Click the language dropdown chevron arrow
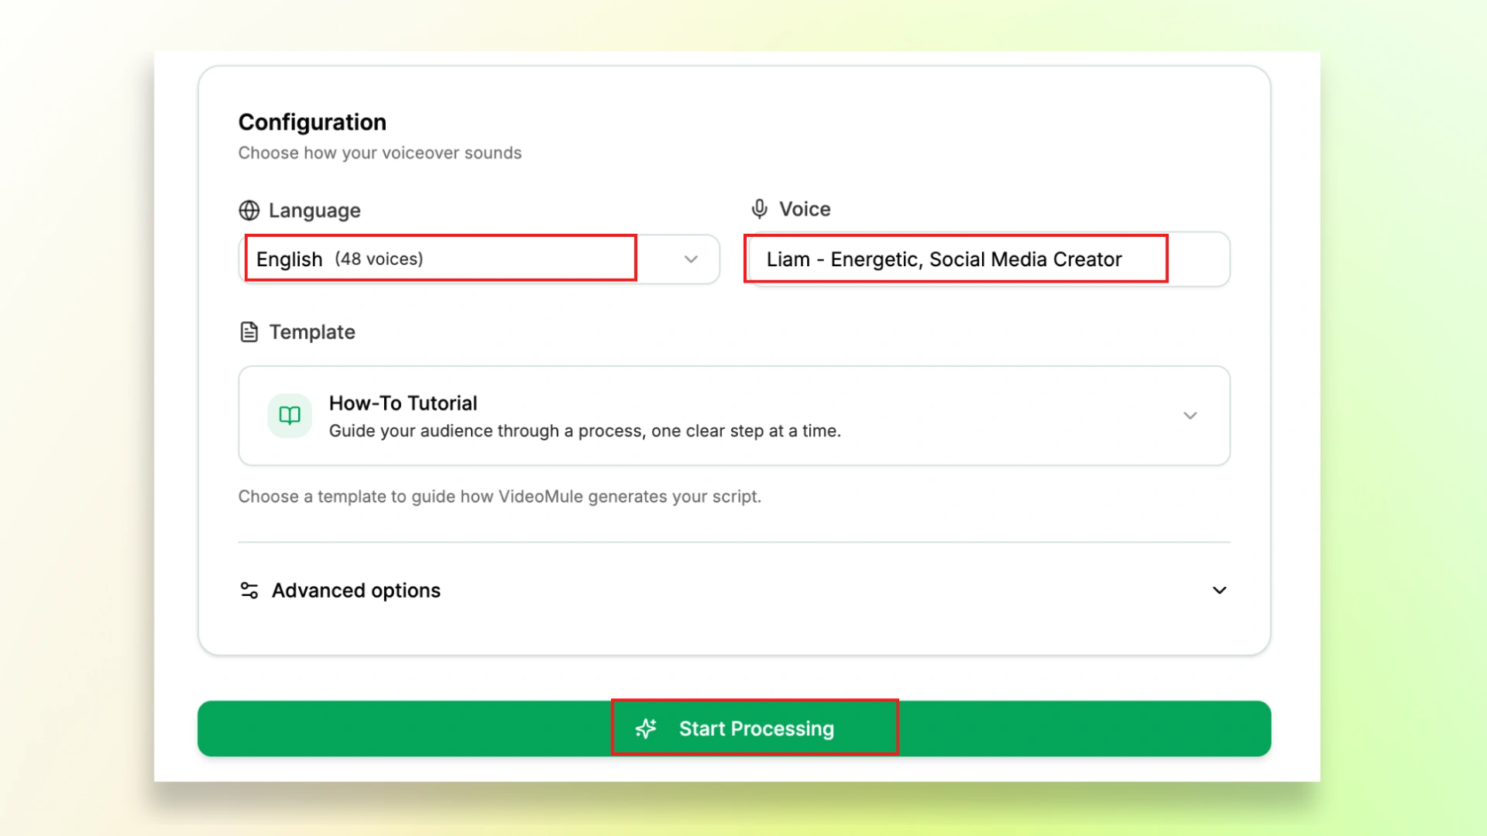1487x836 pixels. click(689, 259)
